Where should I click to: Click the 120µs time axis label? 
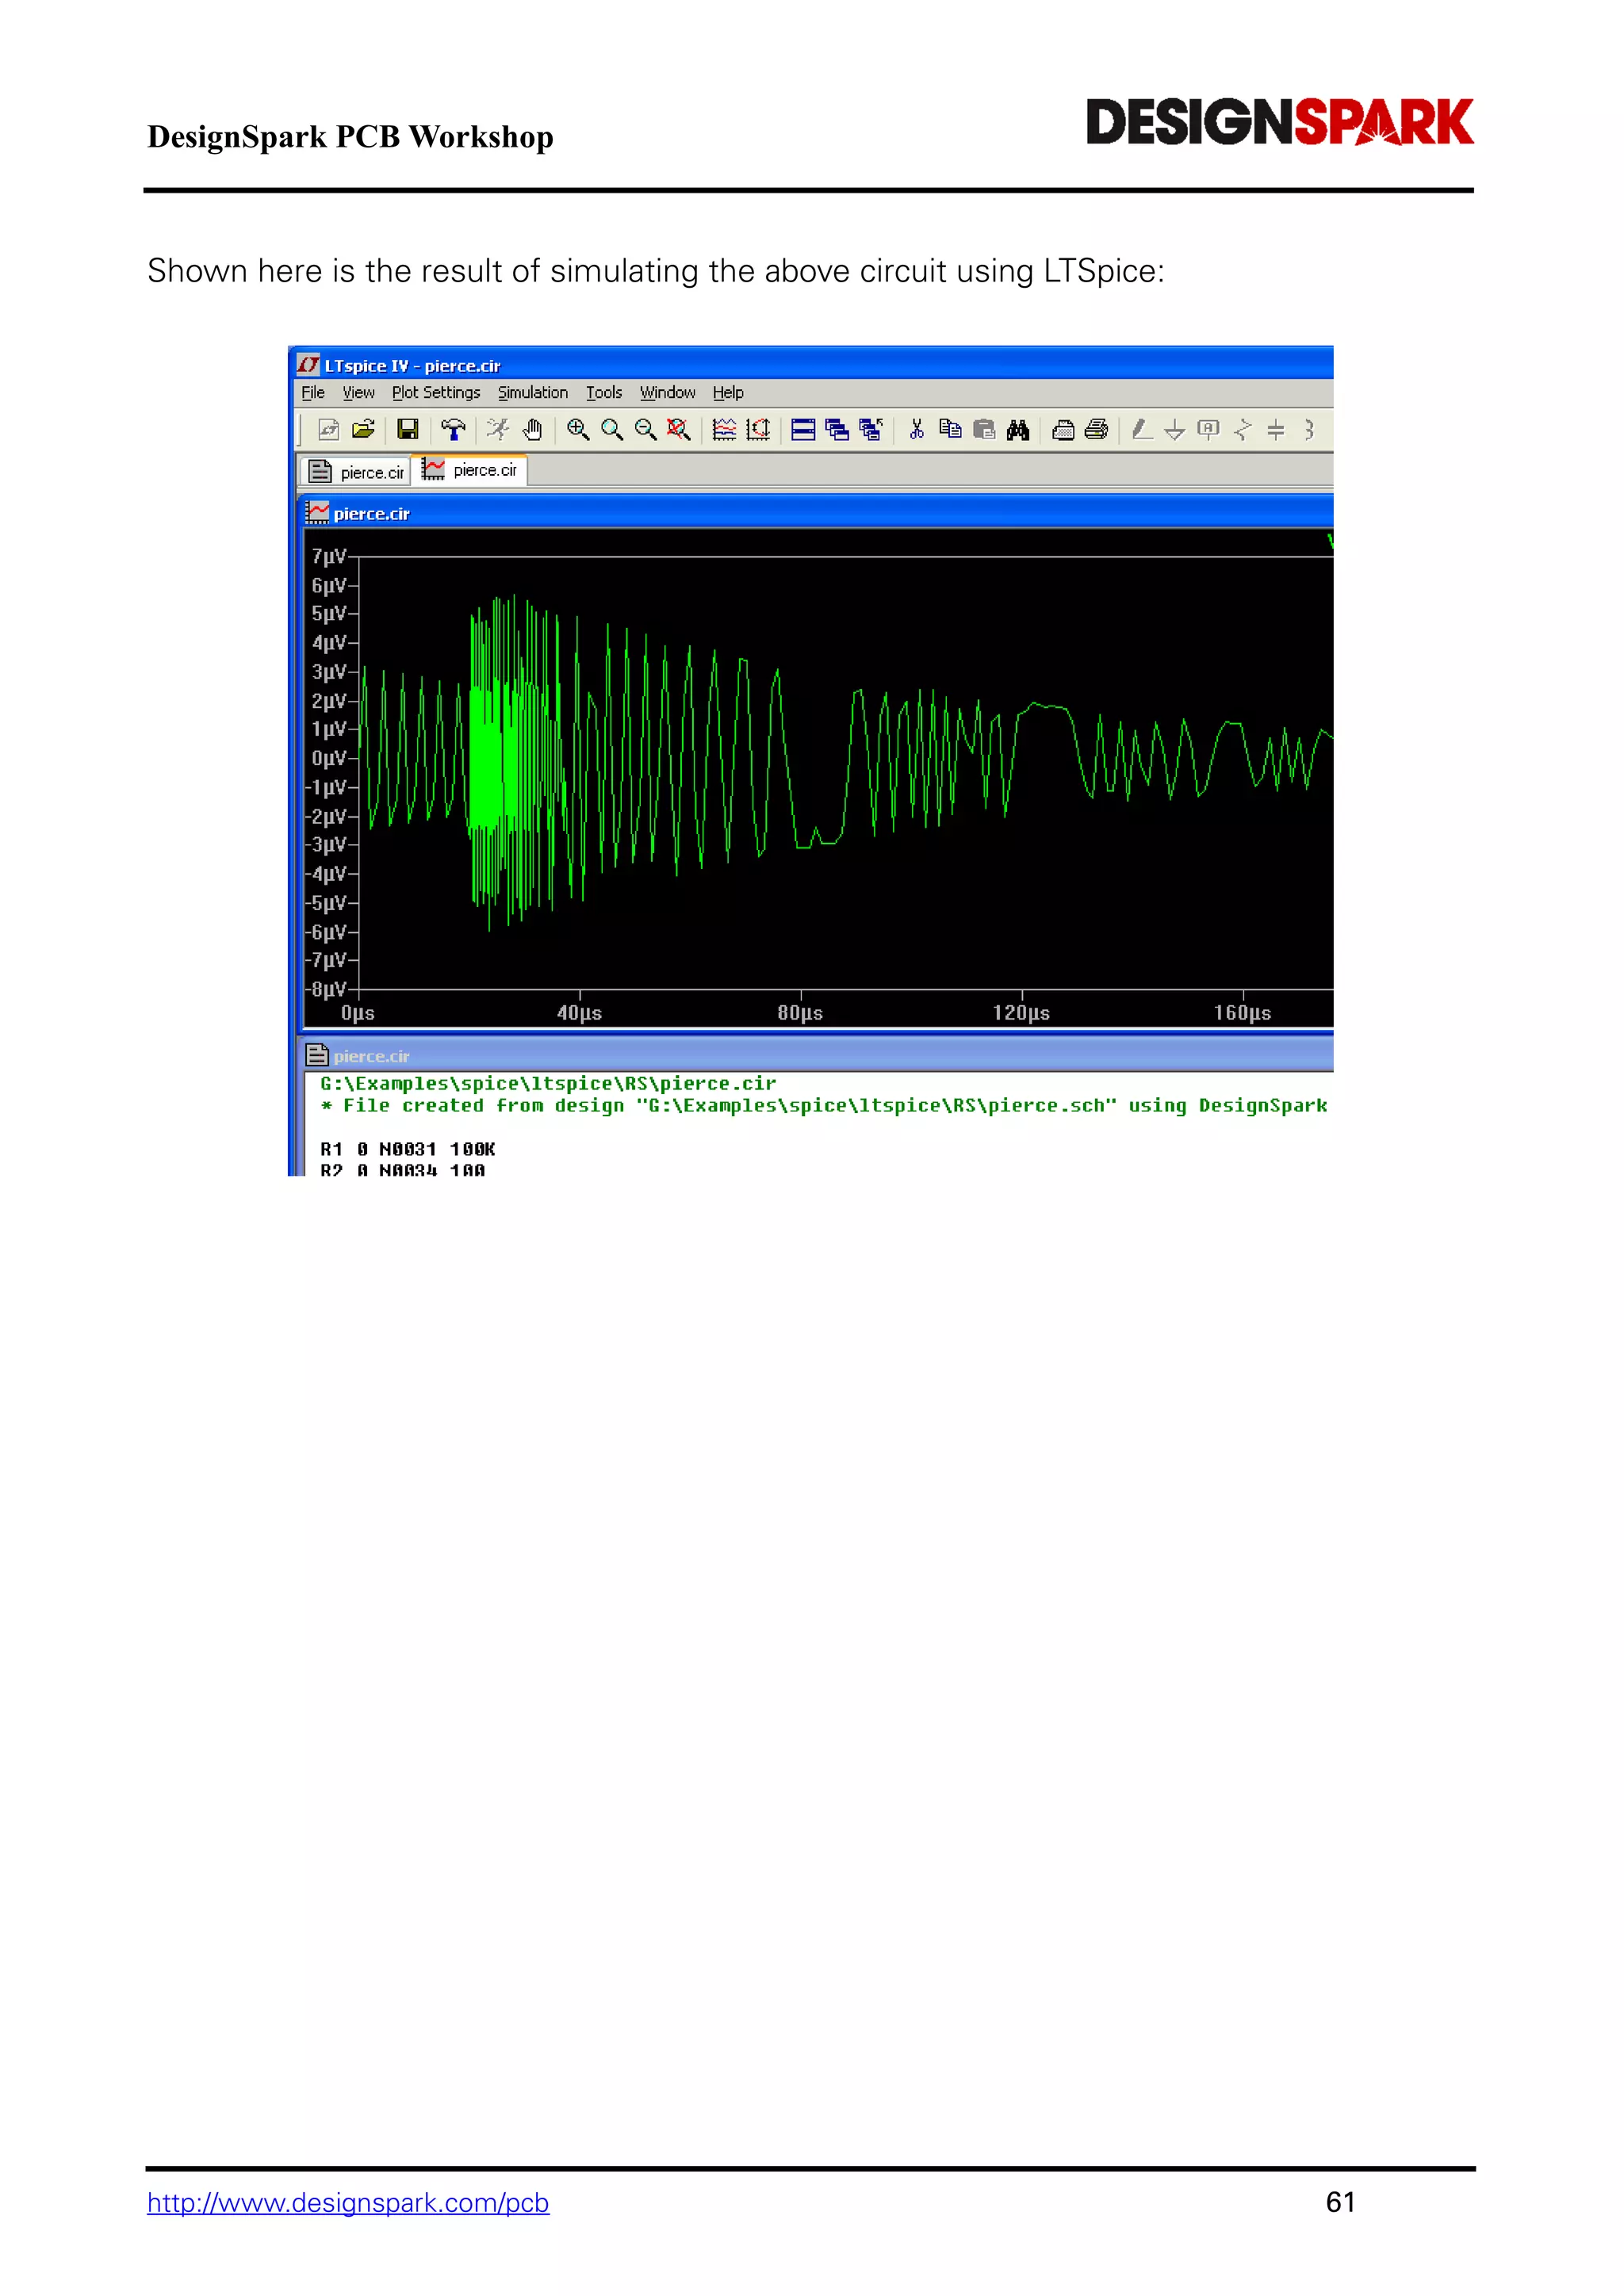pyautogui.click(x=1021, y=1013)
